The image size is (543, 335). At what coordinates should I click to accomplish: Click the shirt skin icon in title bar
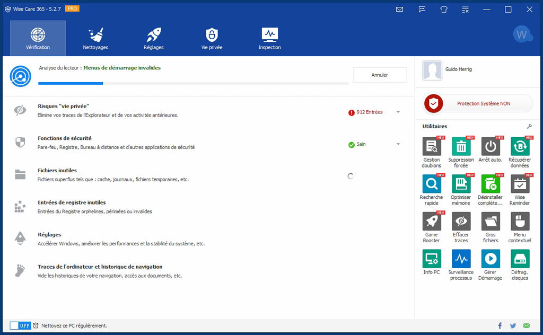[x=444, y=10]
